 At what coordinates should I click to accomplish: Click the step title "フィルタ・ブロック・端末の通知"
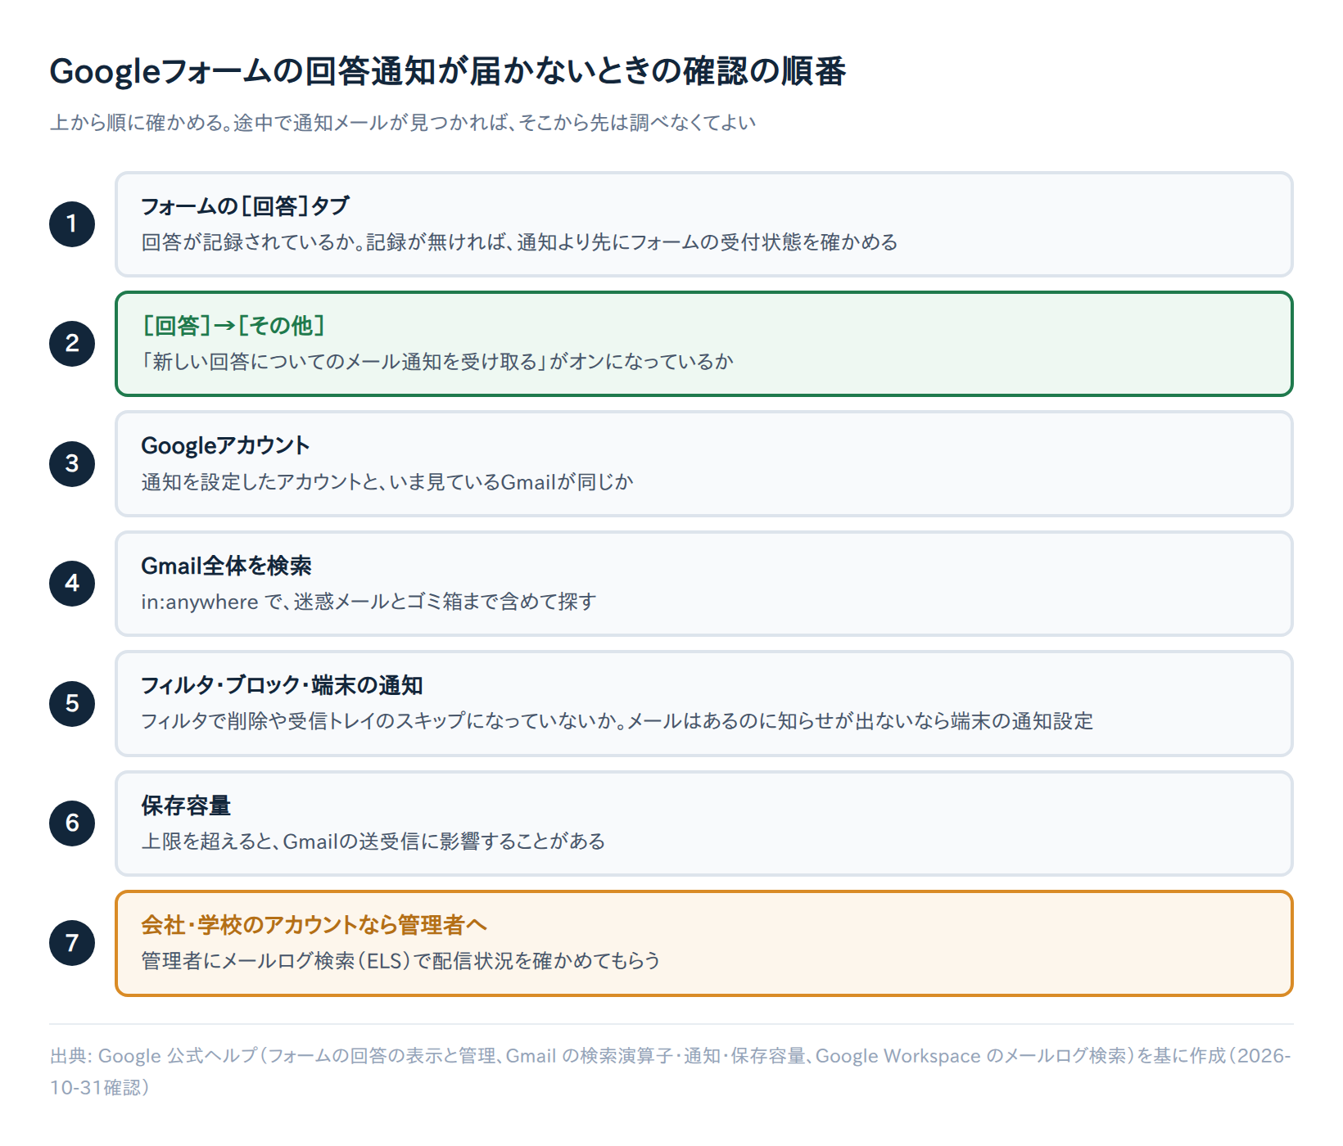(x=282, y=685)
